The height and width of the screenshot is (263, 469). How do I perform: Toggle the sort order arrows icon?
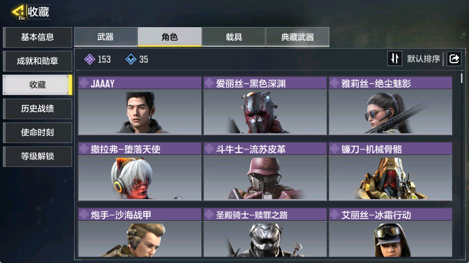[x=395, y=59]
